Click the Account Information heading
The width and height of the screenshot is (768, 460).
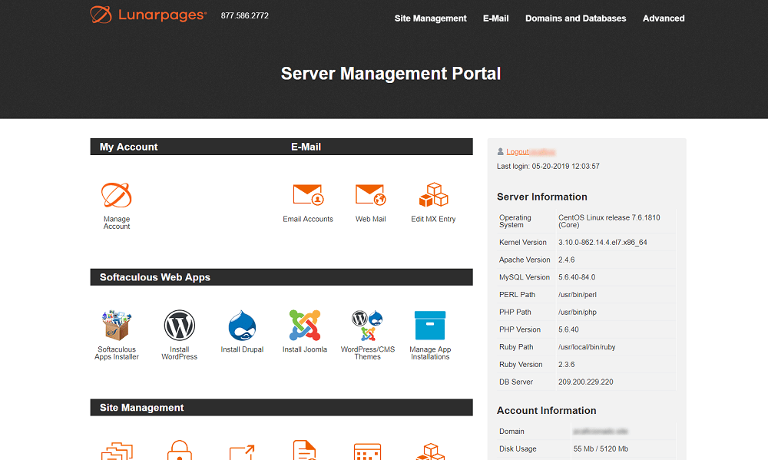click(x=547, y=411)
